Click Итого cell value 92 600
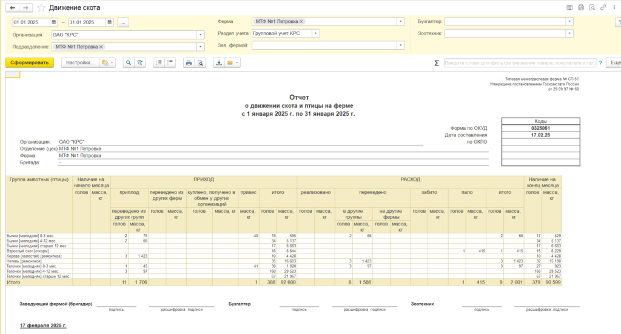 [x=288, y=282]
